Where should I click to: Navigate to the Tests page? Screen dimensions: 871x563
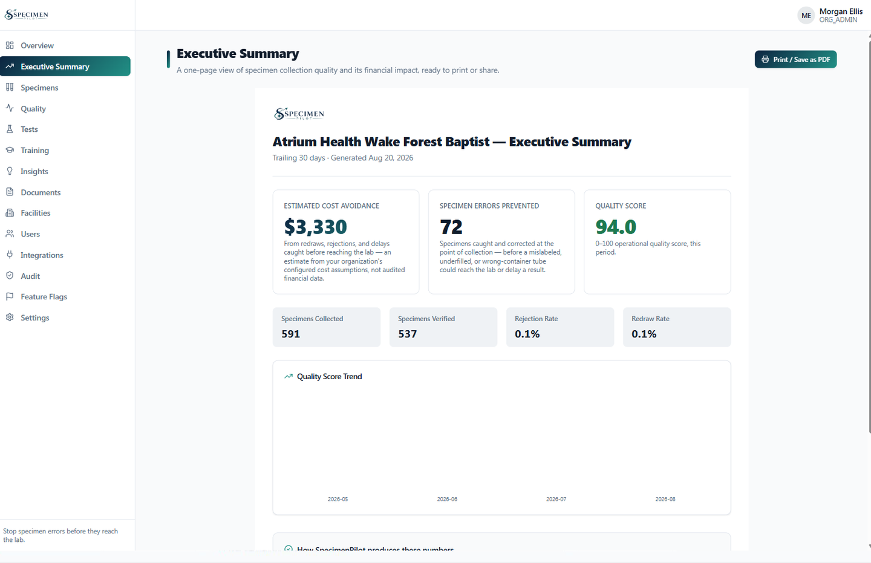point(65,129)
